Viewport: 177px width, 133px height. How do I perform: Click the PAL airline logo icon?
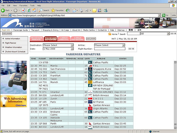click(x=90, y=66)
